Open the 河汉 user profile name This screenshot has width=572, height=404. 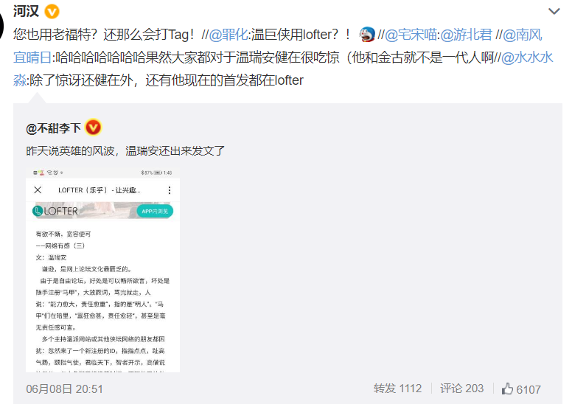click(27, 11)
